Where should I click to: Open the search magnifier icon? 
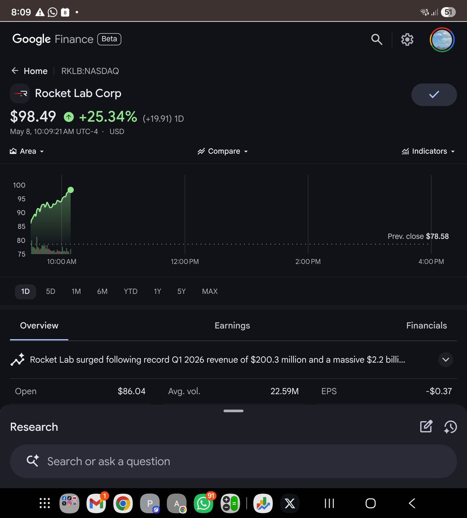(x=377, y=40)
